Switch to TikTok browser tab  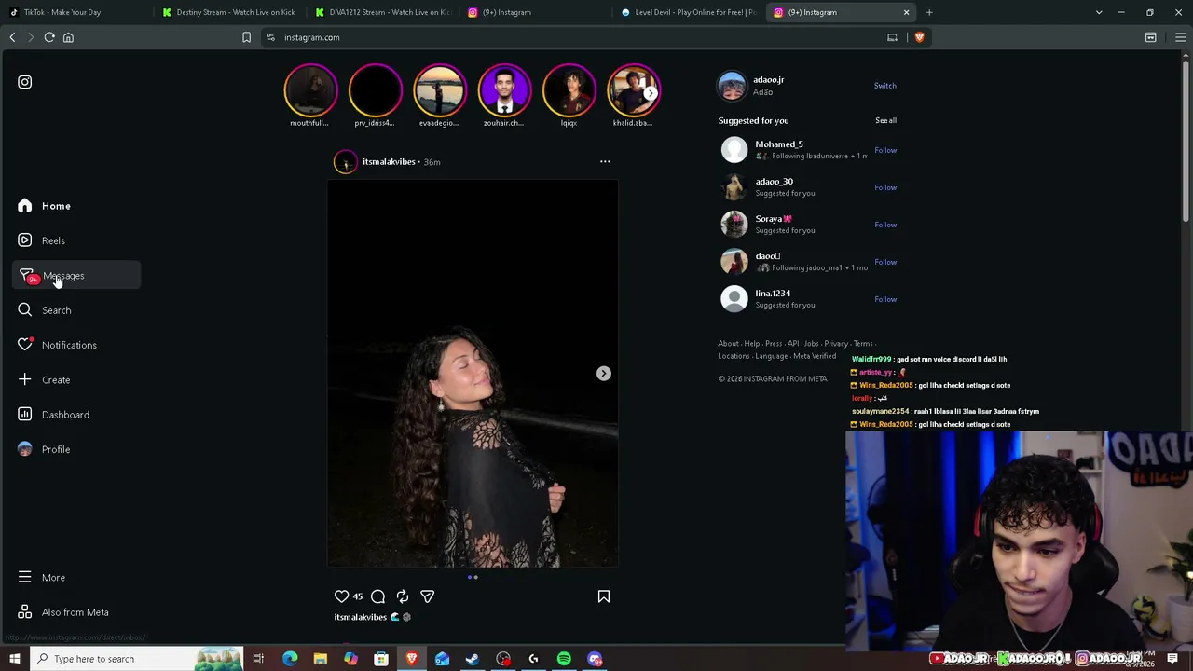click(75, 12)
